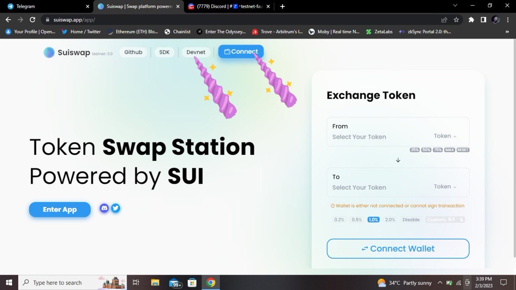Close the Discord tab
The height and width of the screenshot is (290, 516).
[268, 6]
